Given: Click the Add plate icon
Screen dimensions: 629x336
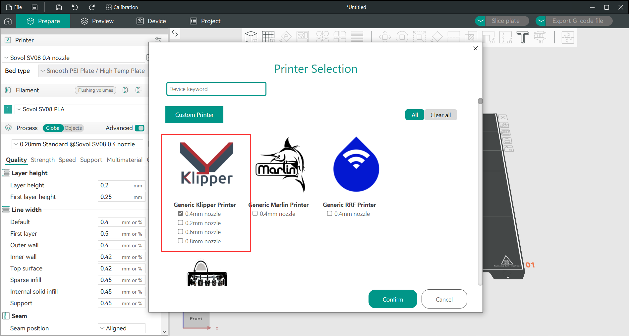Looking at the screenshot, I should 268,36.
